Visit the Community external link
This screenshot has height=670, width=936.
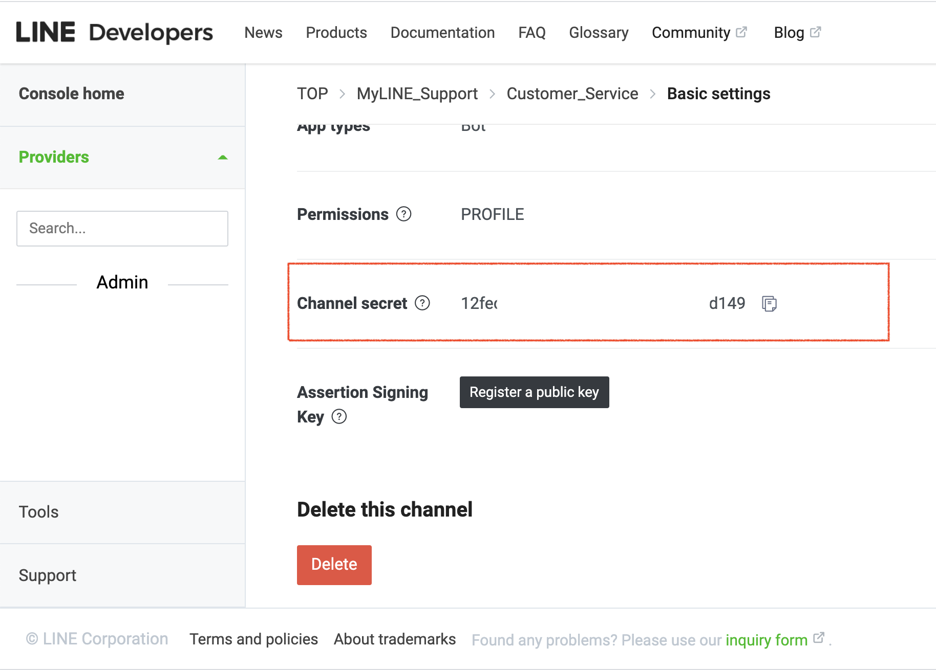pos(699,33)
